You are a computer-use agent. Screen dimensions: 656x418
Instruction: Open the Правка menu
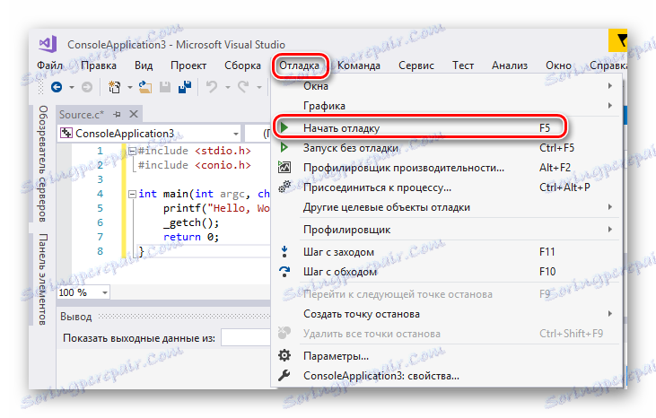tap(99, 65)
